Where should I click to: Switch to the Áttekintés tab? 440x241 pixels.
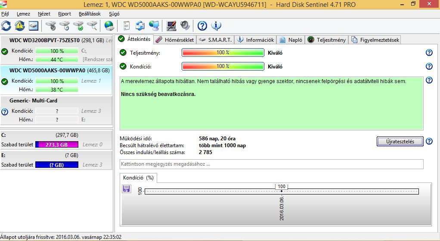(134, 39)
